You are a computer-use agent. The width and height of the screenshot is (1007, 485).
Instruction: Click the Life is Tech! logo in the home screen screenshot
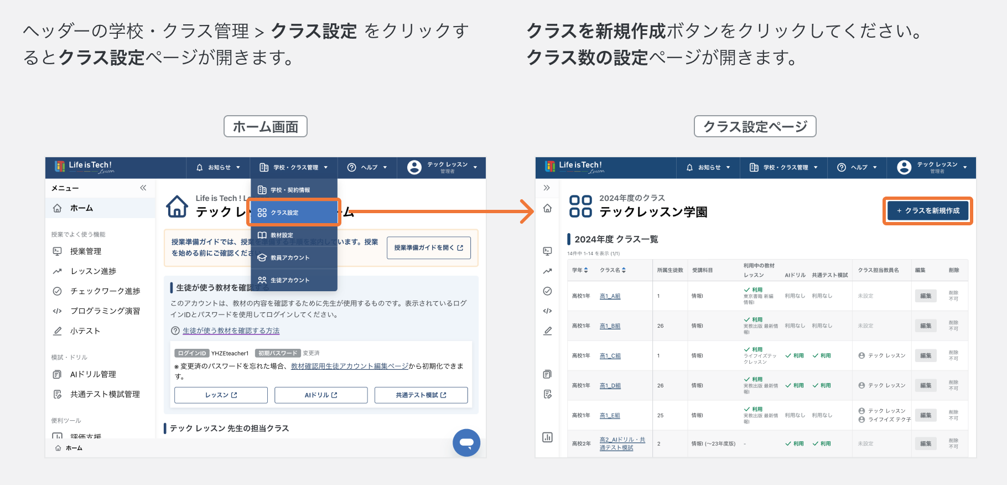[x=85, y=167]
